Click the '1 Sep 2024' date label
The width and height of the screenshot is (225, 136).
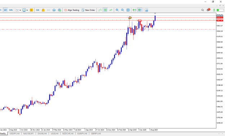pos(89,130)
